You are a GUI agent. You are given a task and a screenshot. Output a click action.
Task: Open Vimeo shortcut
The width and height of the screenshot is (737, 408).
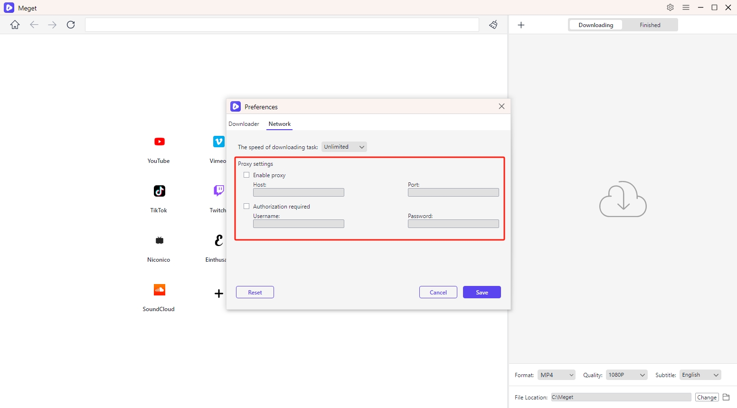click(218, 150)
